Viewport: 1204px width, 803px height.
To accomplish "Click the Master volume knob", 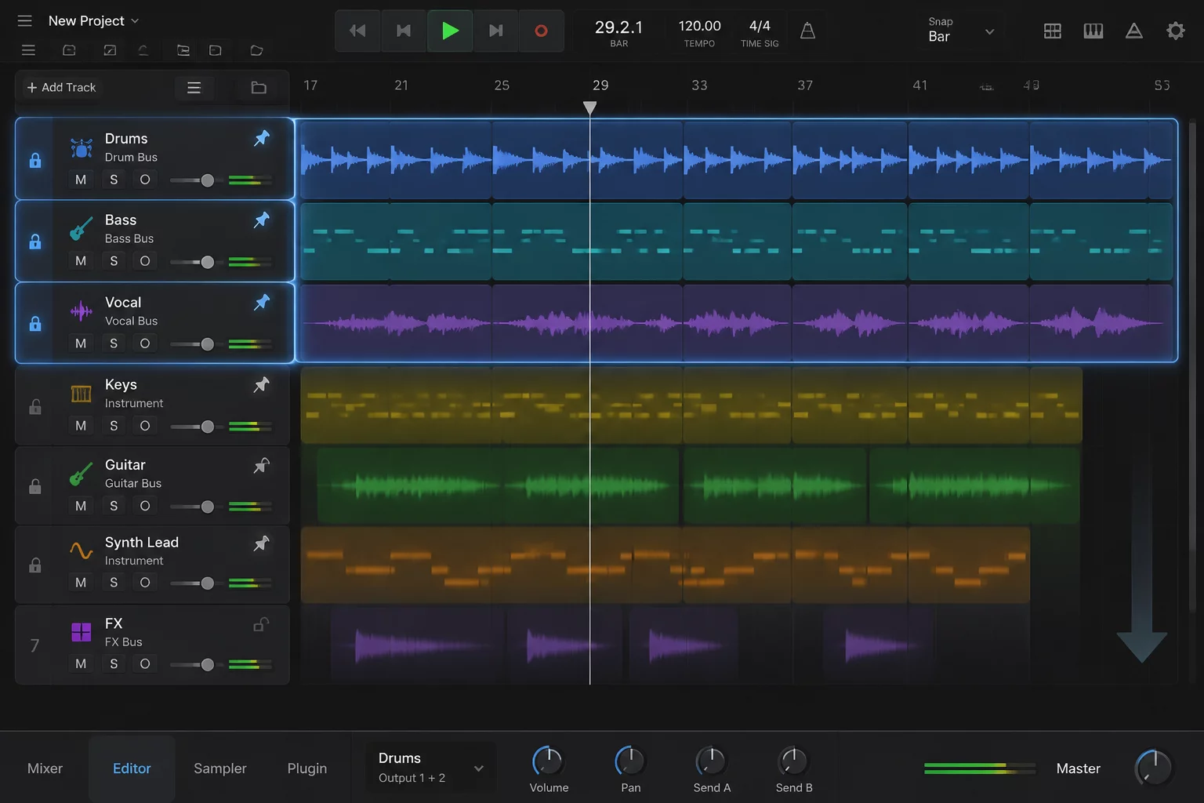I will (1153, 768).
